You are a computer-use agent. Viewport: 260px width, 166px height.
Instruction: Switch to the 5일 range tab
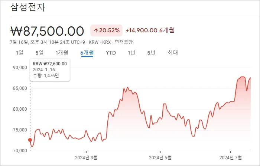click(39, 53)
